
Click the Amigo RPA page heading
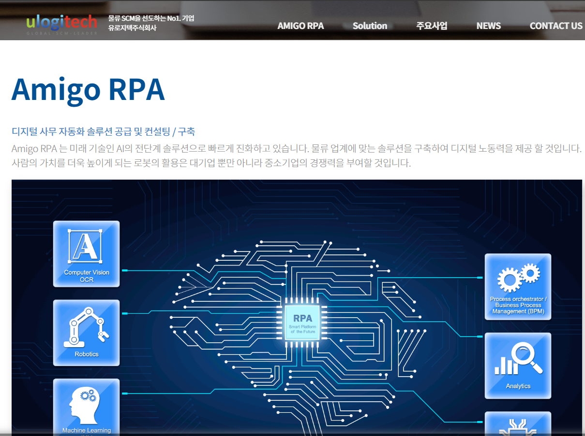point(88,90)
